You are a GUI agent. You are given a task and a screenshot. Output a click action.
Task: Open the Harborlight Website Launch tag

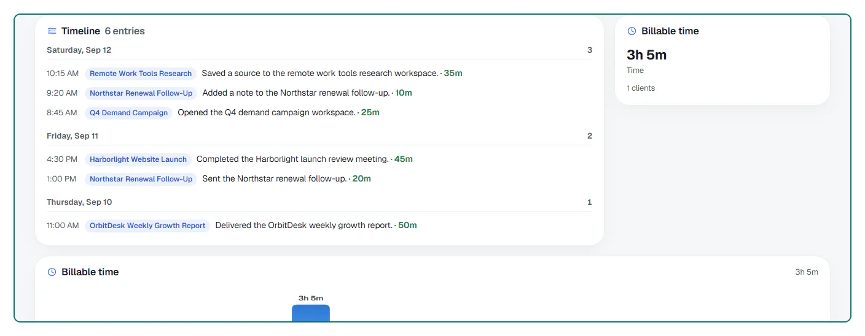(138, 159)
